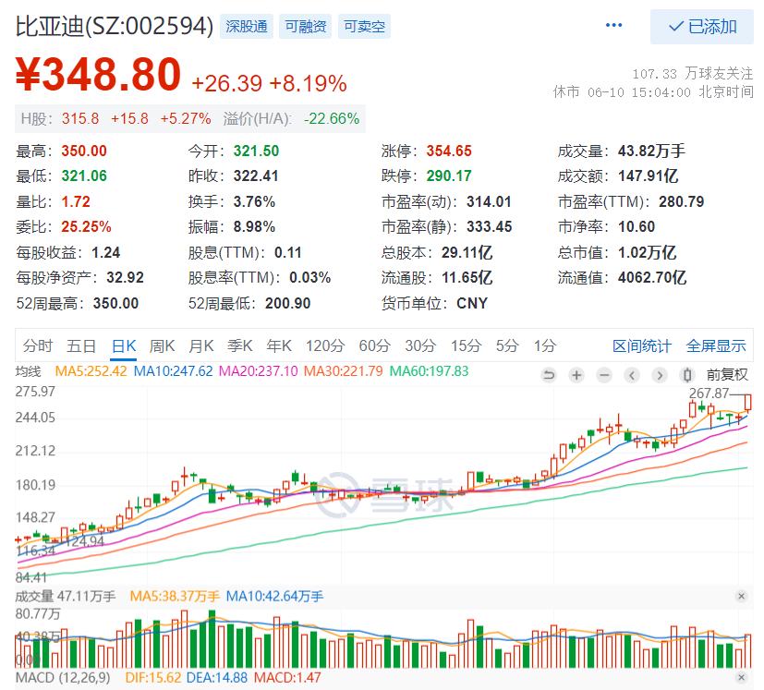Move chart right with right chevron
The width and height of the screenshot is (764, 690).
tap(660, 375)
